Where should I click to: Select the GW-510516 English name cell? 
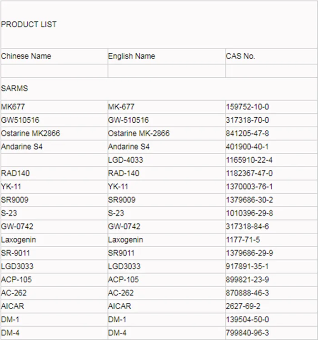[x=128, y=120]
